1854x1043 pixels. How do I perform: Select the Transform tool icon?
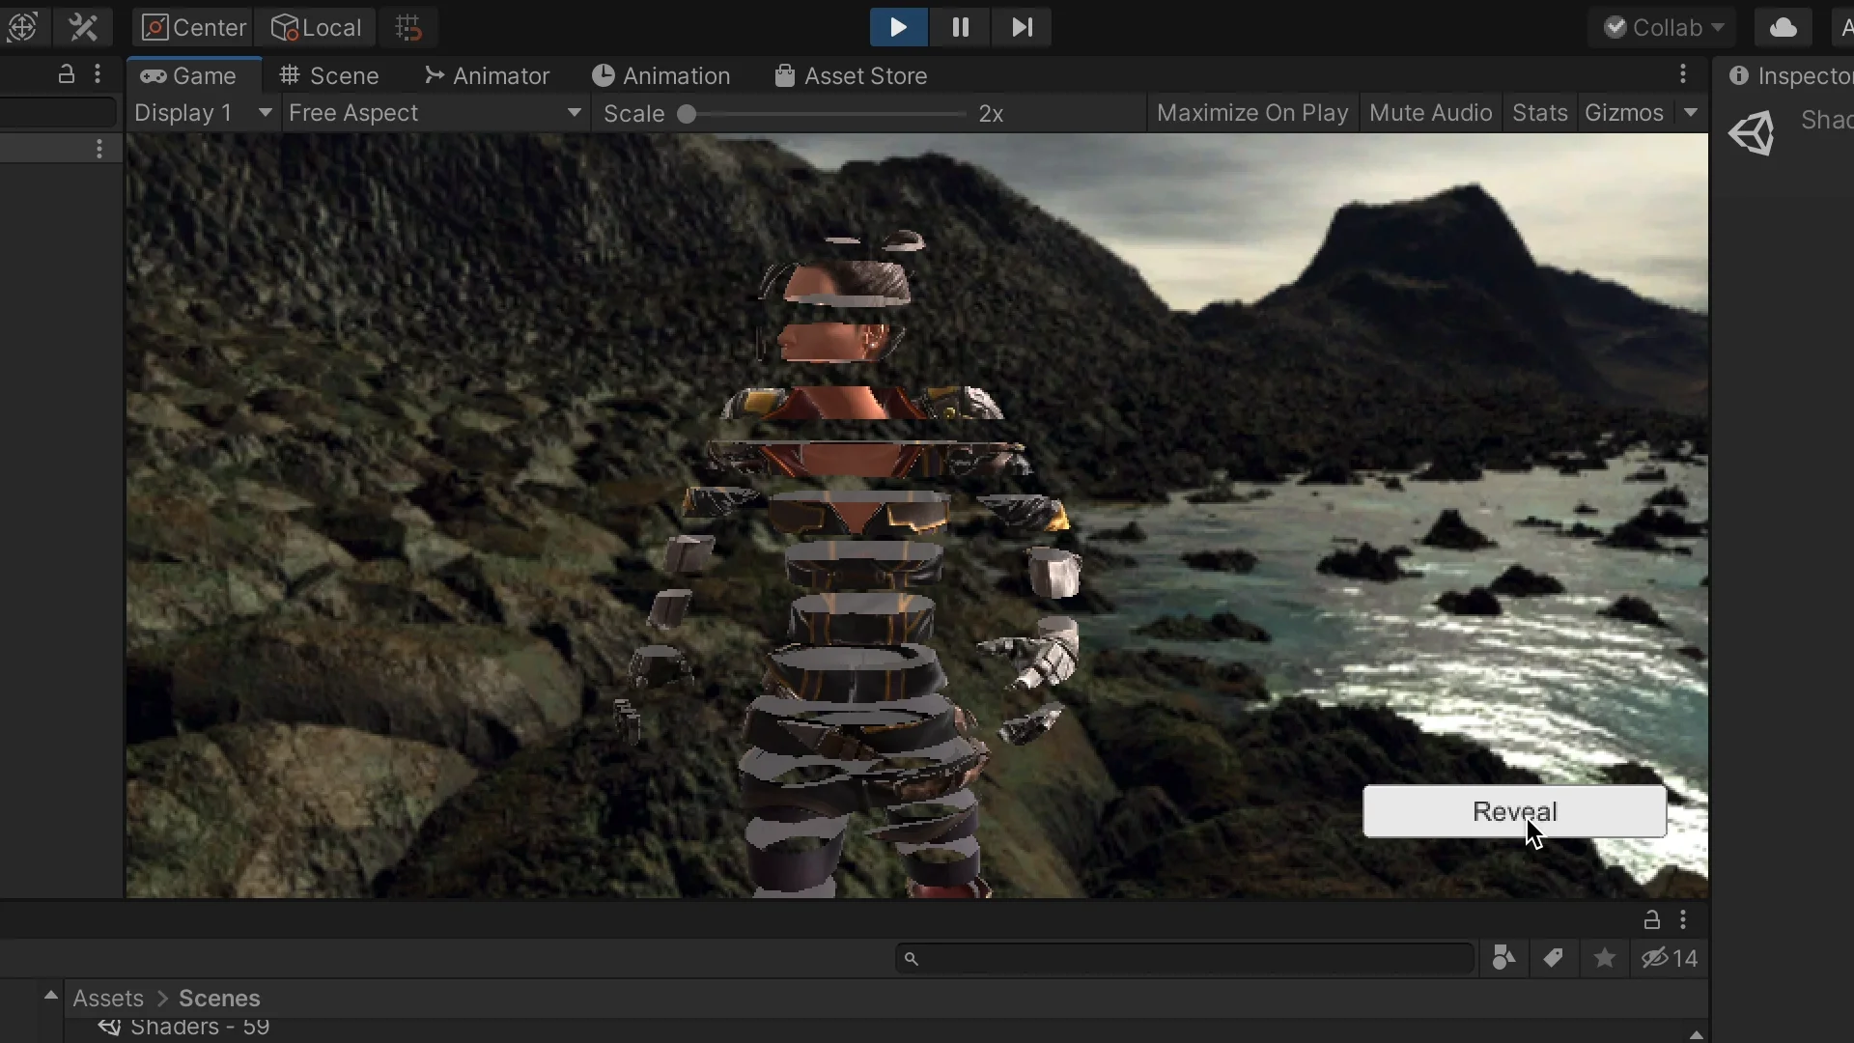tap(23, 27)
